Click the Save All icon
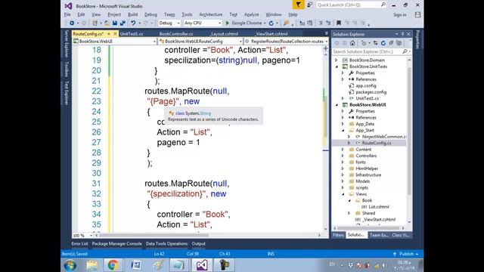The height and width of the screenshot is (272, 484). [x=123, y=23]
